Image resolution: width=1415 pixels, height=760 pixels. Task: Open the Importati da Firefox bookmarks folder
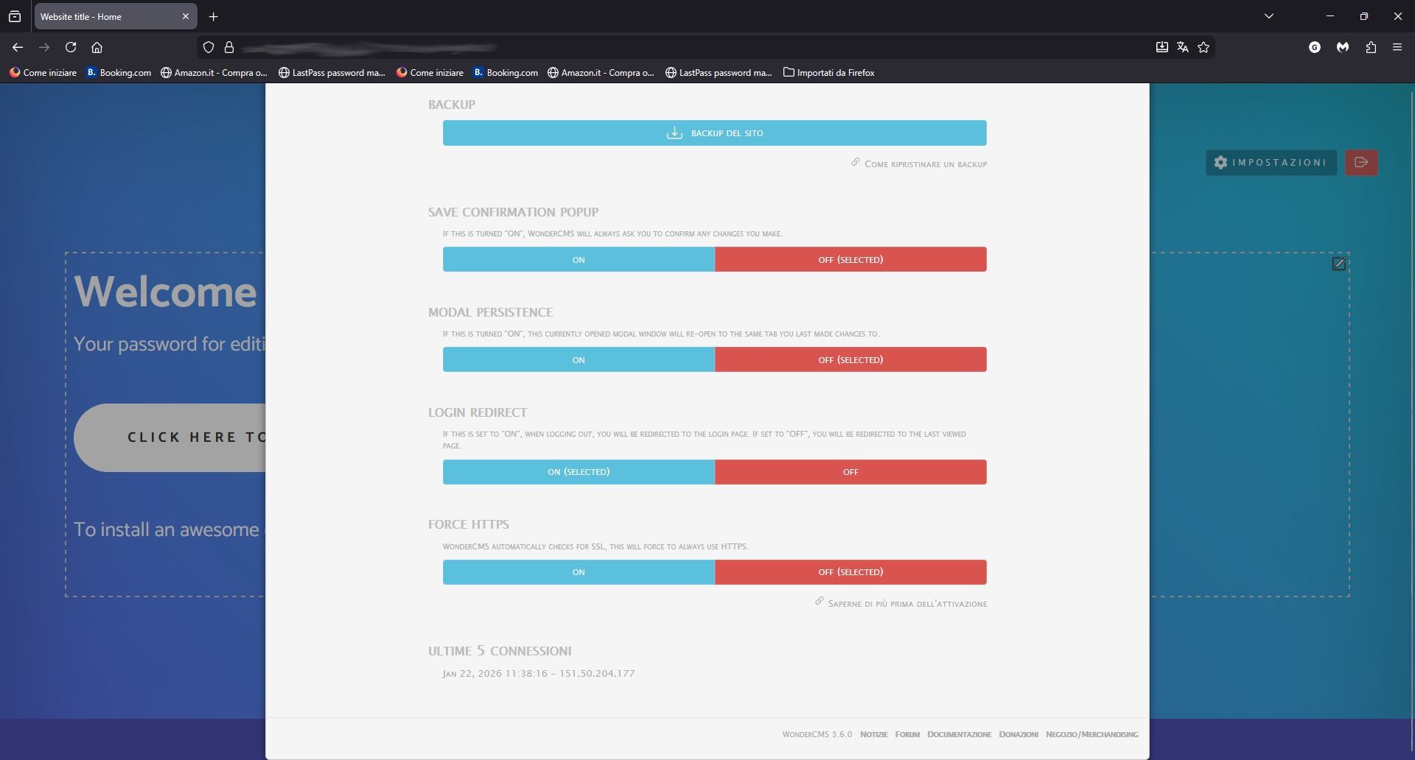pos(828,72)
